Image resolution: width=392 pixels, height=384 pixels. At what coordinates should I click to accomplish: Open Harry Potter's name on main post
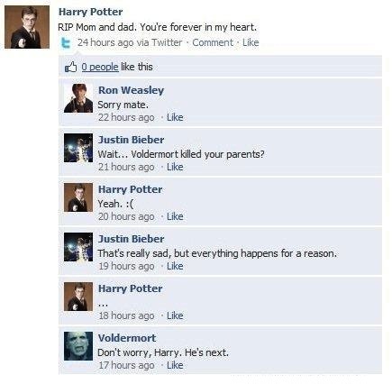(90, 12)
